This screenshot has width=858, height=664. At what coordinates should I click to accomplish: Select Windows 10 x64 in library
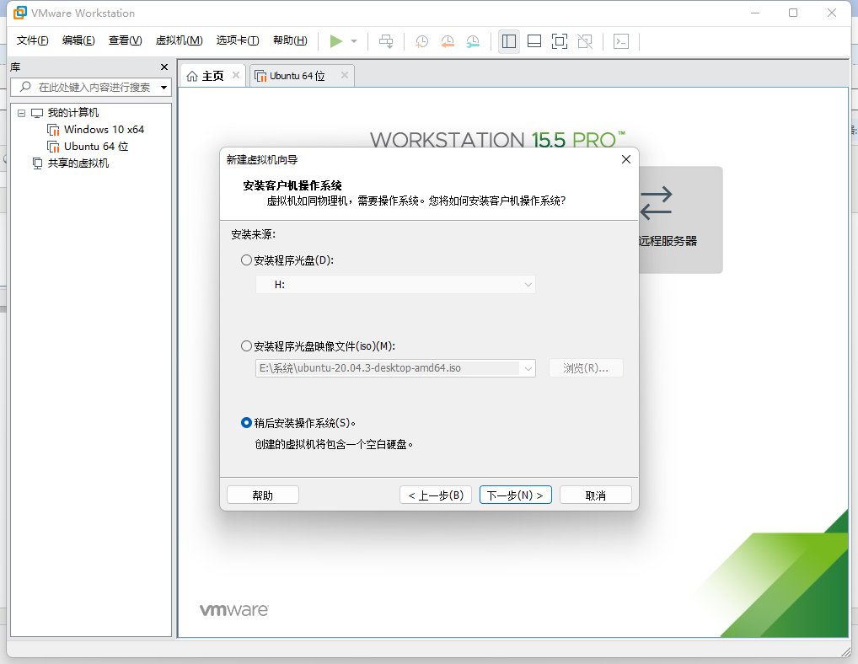pos(104,130)
